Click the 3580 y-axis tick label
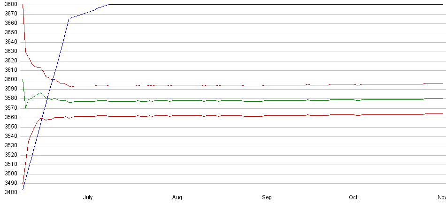This screenshot has width=446, height=204. click(x=8, y=98)
